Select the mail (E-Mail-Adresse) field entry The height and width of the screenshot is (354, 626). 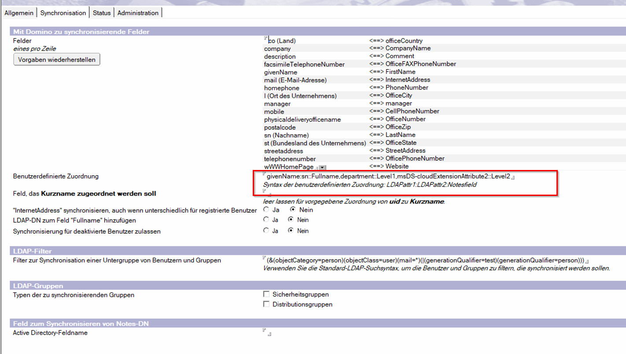(x=295, y=80)
